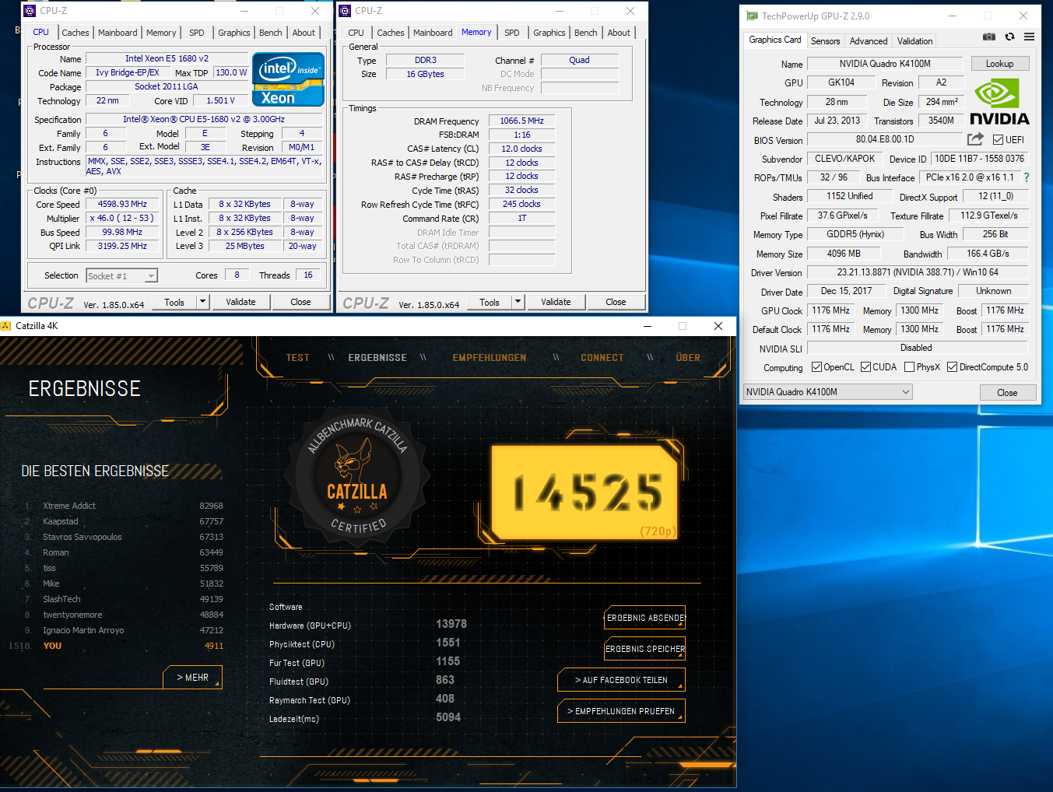Click the DRAM Frequency 1066.5 MHz field
Viewport: 1053px width, 792px height.
(x=521, y=121)
